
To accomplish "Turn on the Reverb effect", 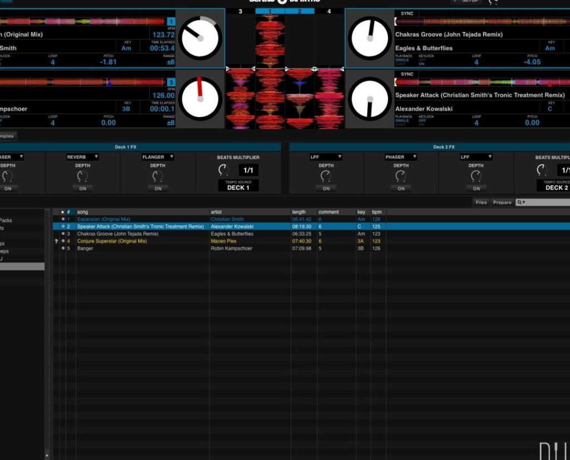I will [82, 189].
